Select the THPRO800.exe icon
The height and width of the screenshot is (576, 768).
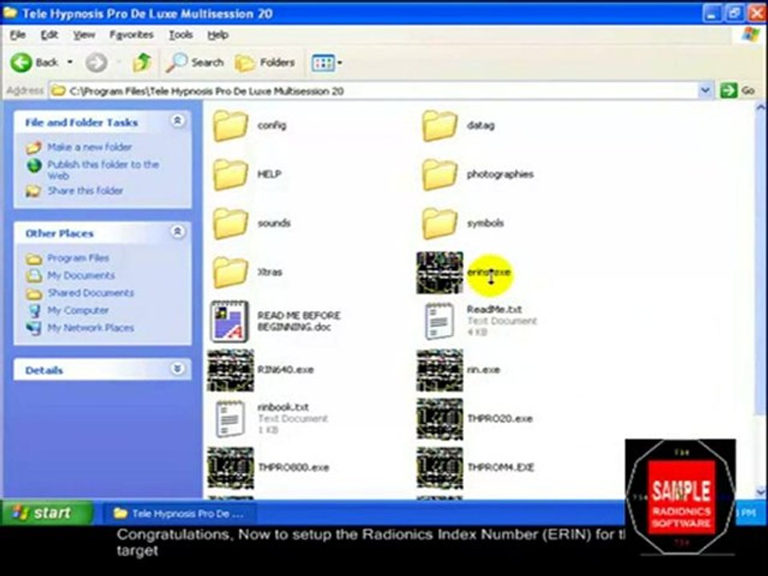pyautogui.click(x=230, y=467)
